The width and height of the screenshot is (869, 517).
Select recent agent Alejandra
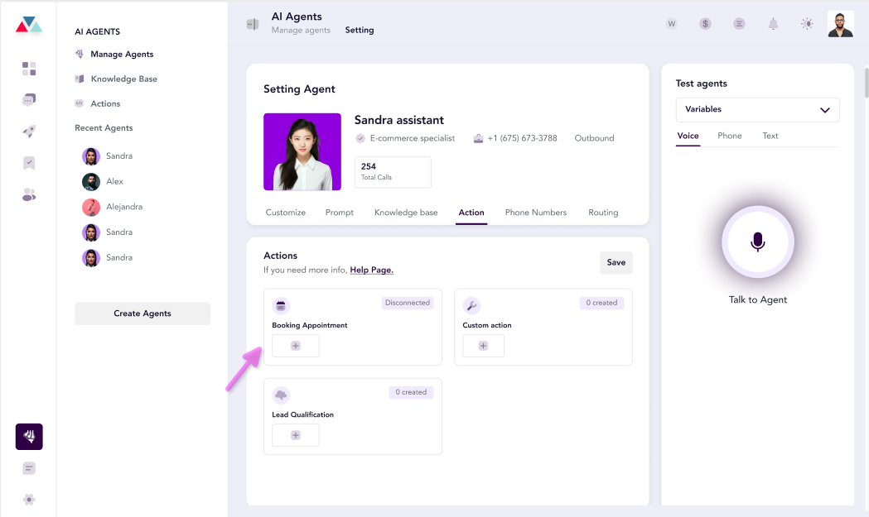click(x=113, y=207)
